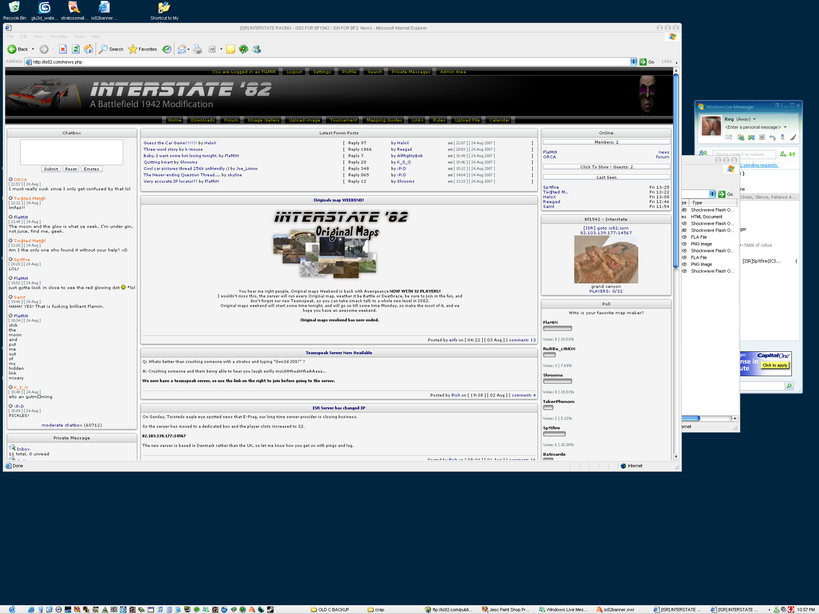This screenshot has width=819, height=614.
Task: Click the yellow note toolbar icon
Action: click(231, 49)
